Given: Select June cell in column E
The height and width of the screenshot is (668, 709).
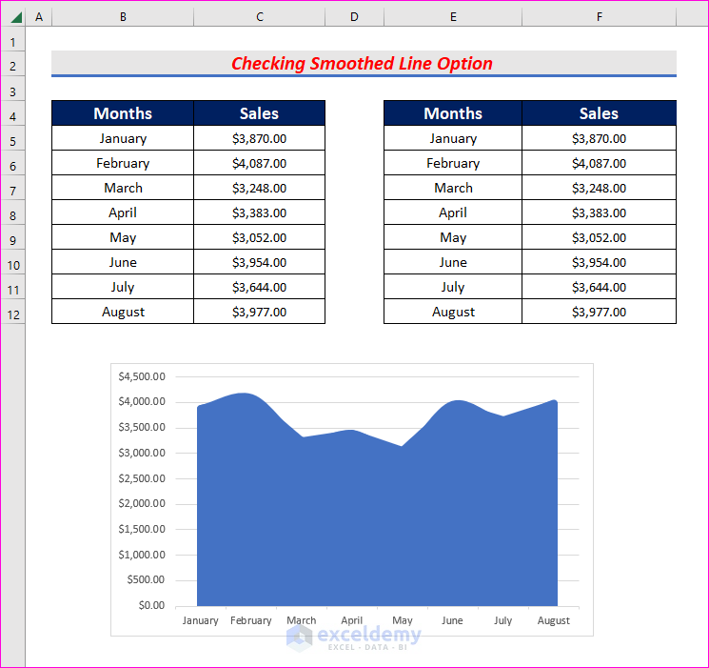Looking at the screenshot, I should tap(453, 262).
